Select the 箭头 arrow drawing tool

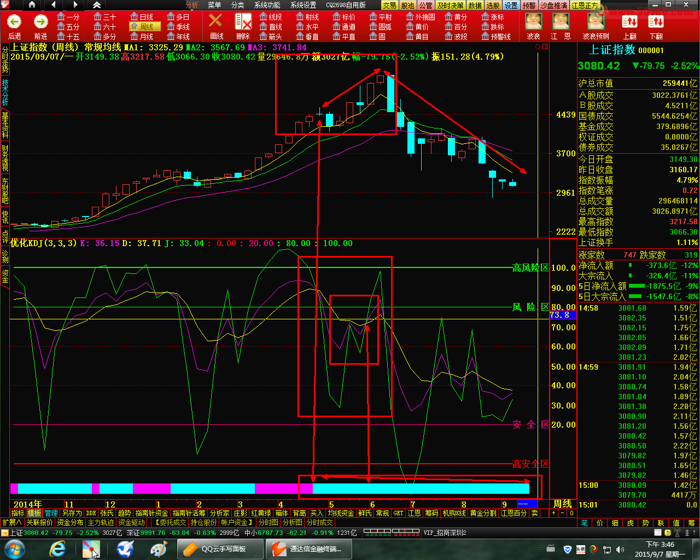pos(271,37)
